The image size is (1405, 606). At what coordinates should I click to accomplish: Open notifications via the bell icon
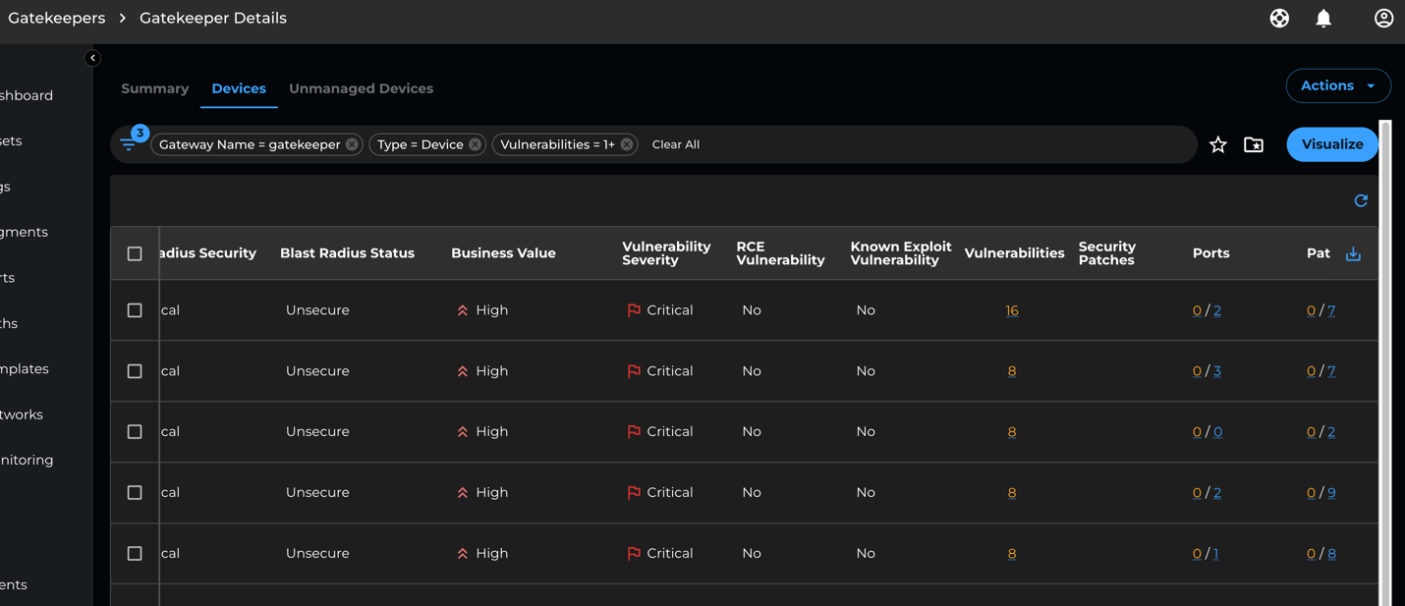coord(1322,18)
